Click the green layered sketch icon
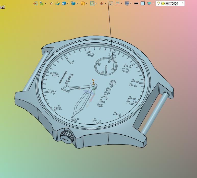Image resolution: width=197 pixels, height=178 pixels. [41, 3]
